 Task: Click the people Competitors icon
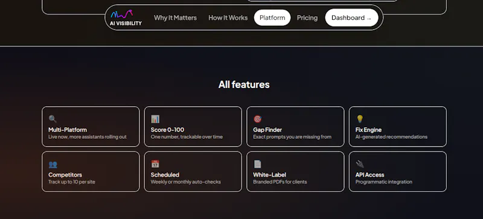(53, 164)
